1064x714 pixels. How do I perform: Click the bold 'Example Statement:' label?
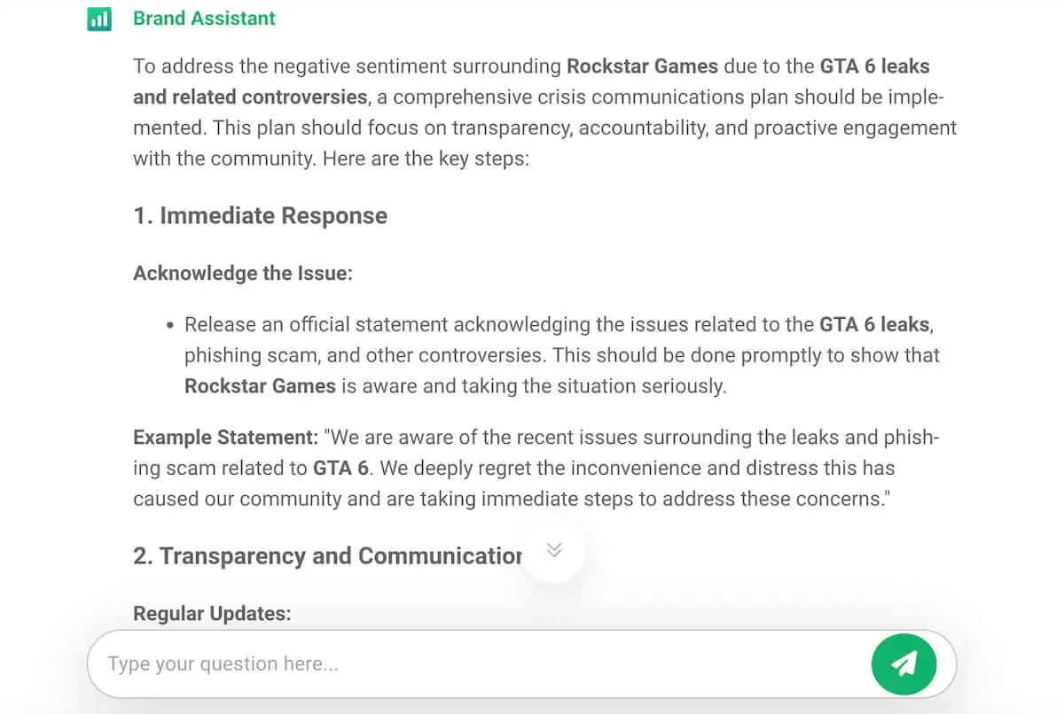click(x=225, y=438)
